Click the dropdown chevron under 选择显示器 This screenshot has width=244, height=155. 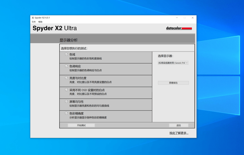187,63
